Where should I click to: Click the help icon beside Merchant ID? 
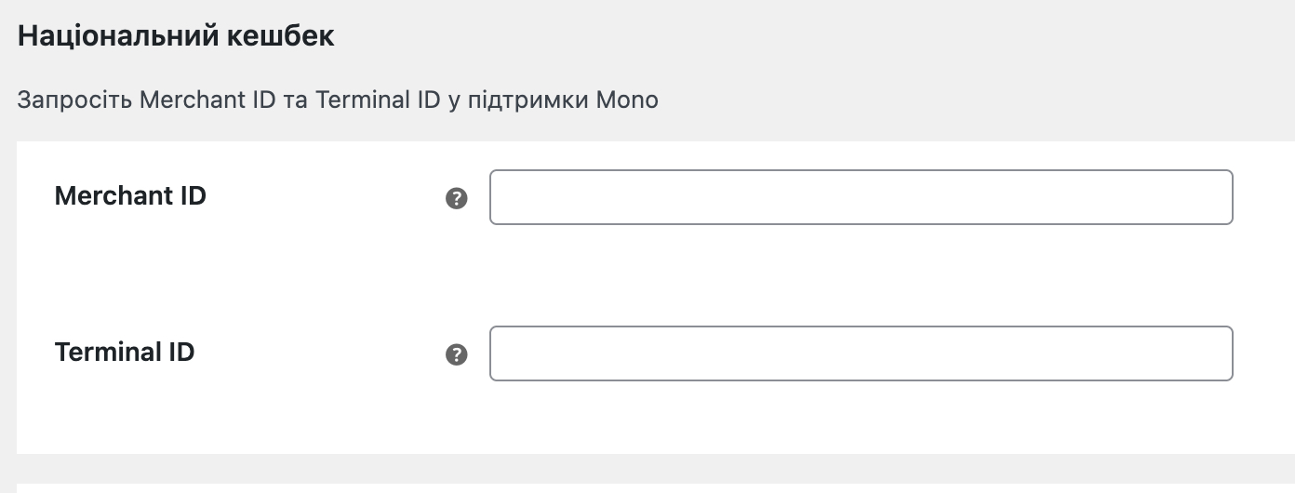[x=456, y=198]
